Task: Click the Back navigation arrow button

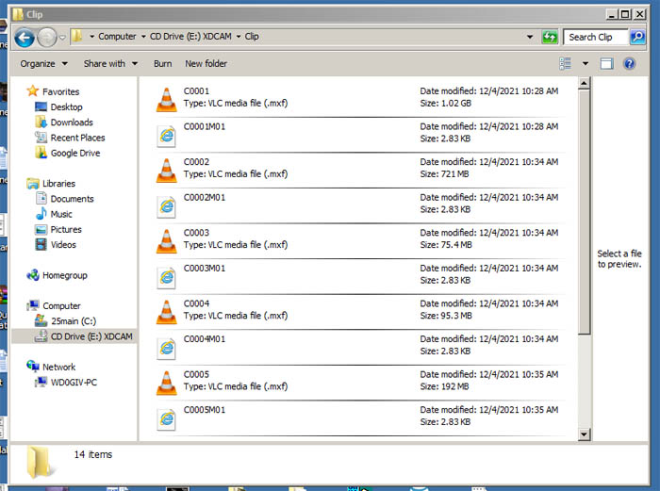Action: pos(25,38)
